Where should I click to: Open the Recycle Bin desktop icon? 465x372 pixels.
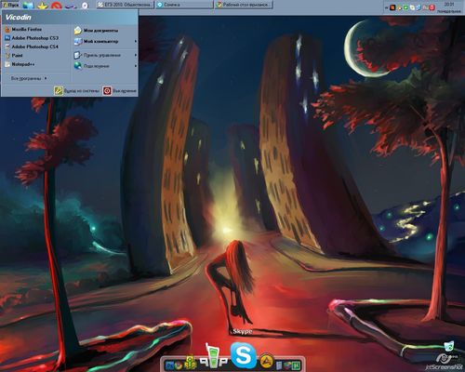449,346
